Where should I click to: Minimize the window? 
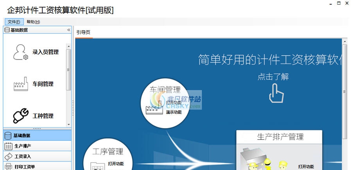(x=330, y=4)
